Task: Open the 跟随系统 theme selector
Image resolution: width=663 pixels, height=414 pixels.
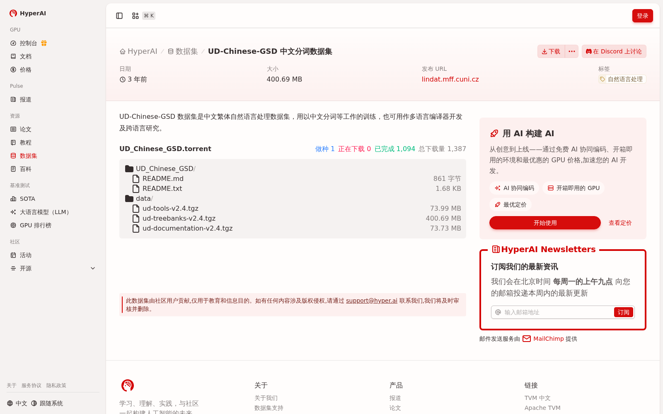Action: [47, 403]
